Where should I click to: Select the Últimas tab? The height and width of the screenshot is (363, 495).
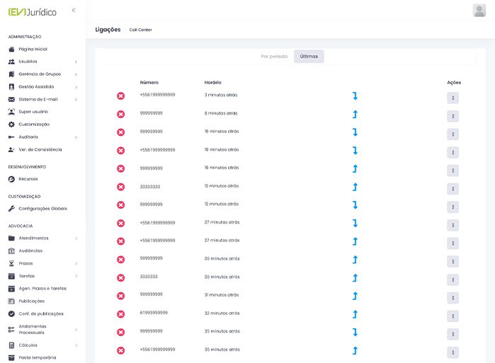309,56
